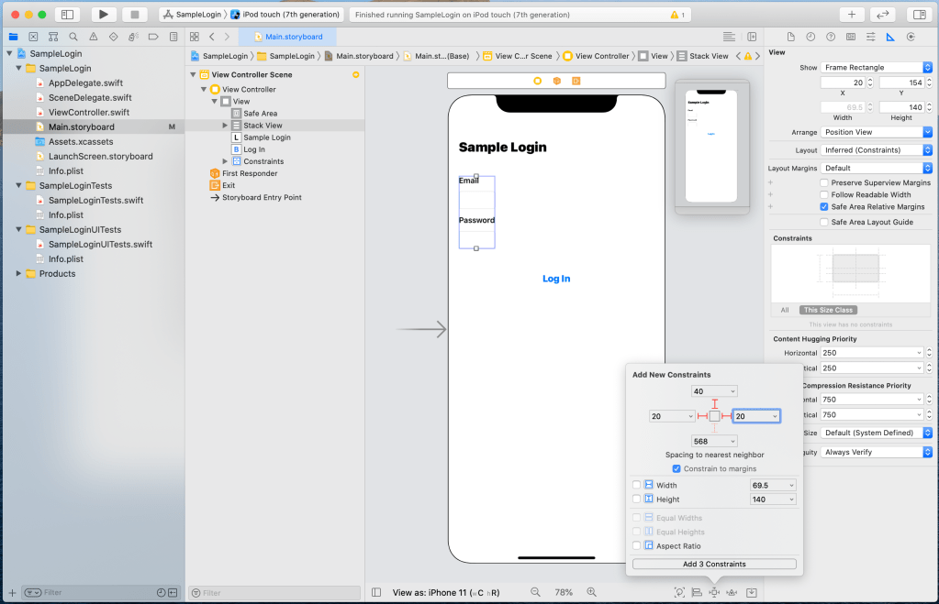Uncheck Constrain to margins
The height and width of the screenshot is (604, 939).
pos(676,468)
